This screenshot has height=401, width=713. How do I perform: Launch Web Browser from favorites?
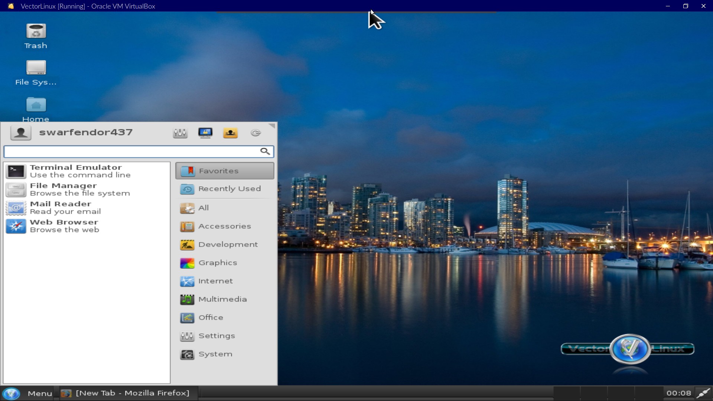click(x=64, y=226)
